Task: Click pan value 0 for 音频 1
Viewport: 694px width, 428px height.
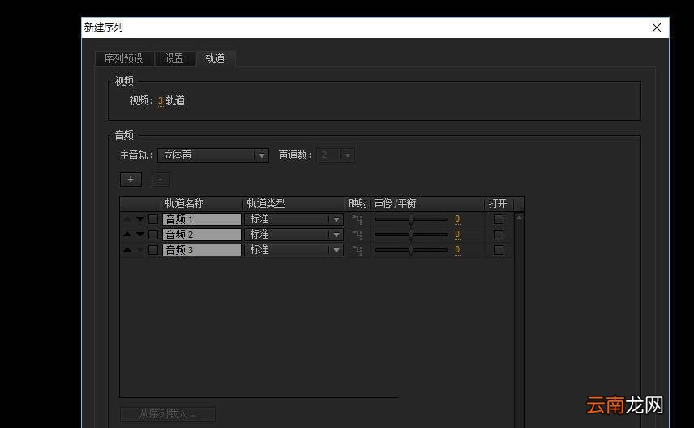Action: 457,219
